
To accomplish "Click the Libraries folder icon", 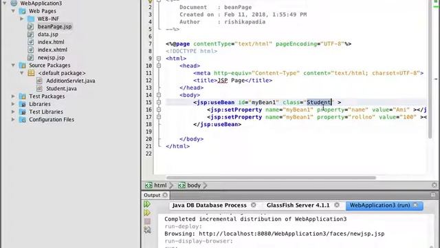I will pyautogui.click(x=23, y=104).
